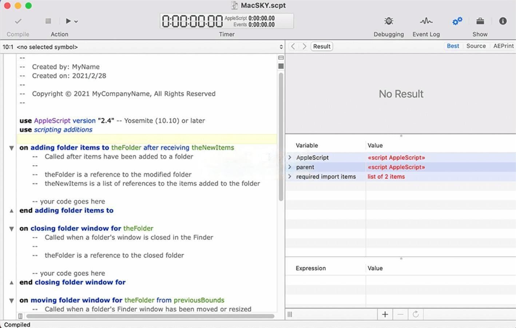
Task: Click the previousBounds parameter
Action: click(x=199, y=300)
